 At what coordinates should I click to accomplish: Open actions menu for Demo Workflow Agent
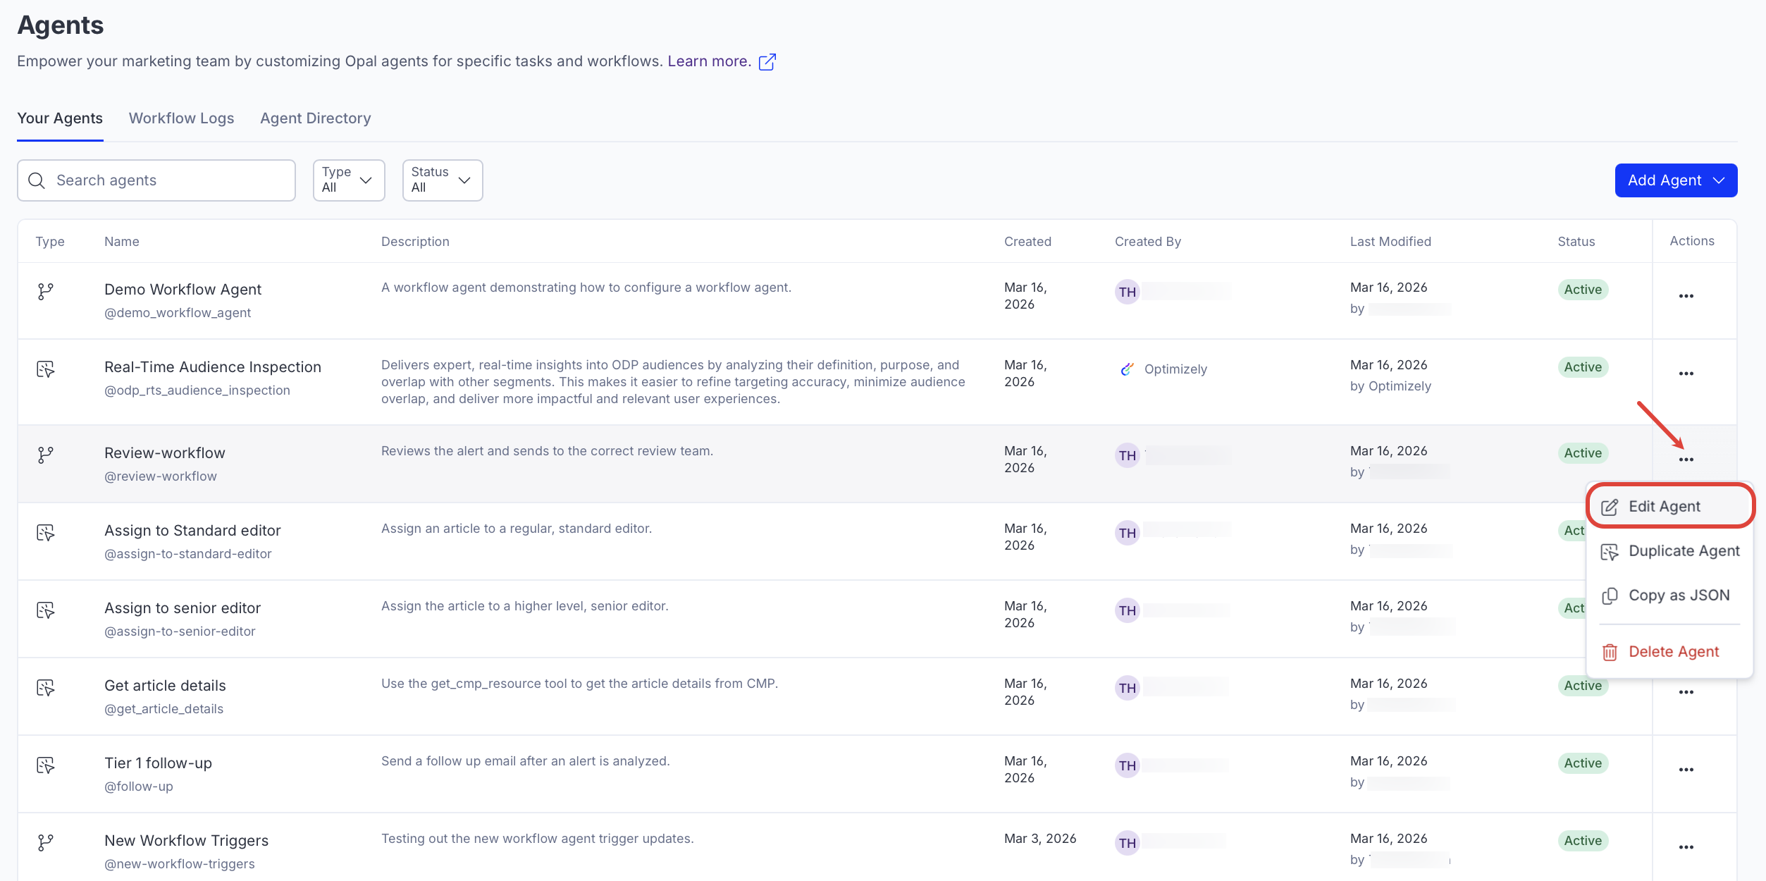(1686, 296)
